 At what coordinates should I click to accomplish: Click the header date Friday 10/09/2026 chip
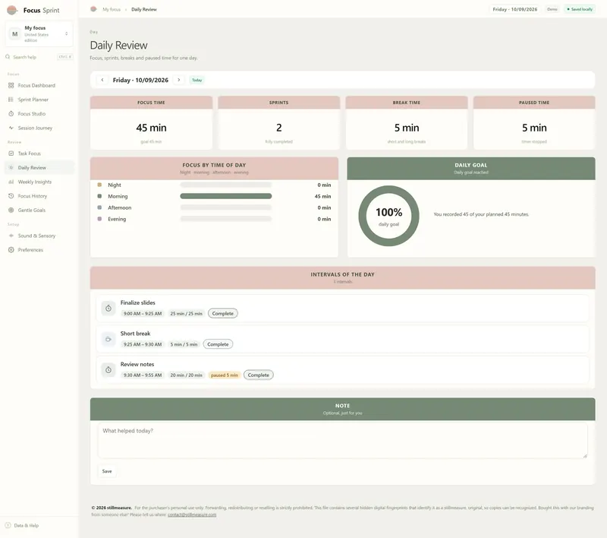pyautogui.click(x=515, y=9)
